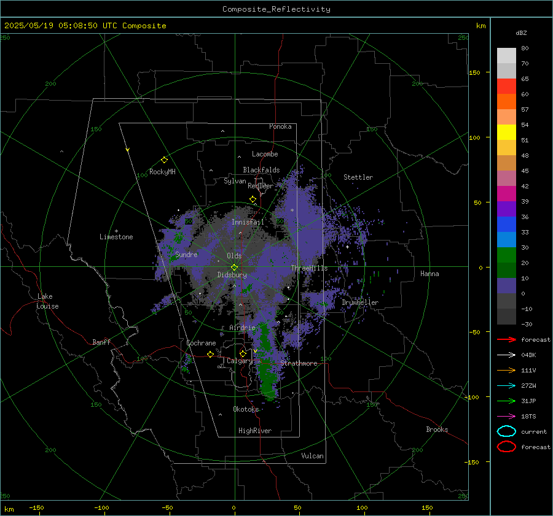Screen dimensions: 553x516
Task: Click the yellow diamond marker above Calgary
Action: point(243,353)
